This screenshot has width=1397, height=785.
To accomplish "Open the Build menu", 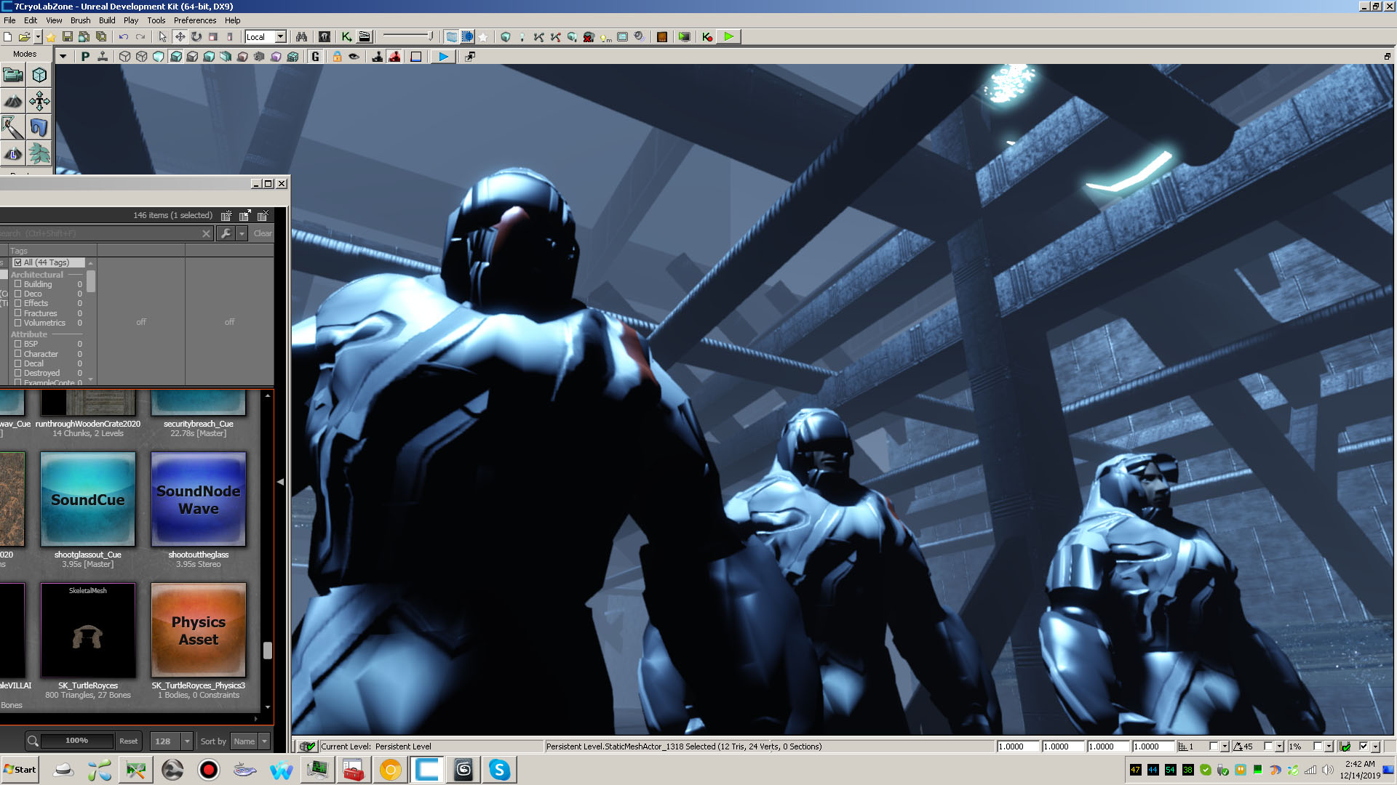I will coord(107,20).
